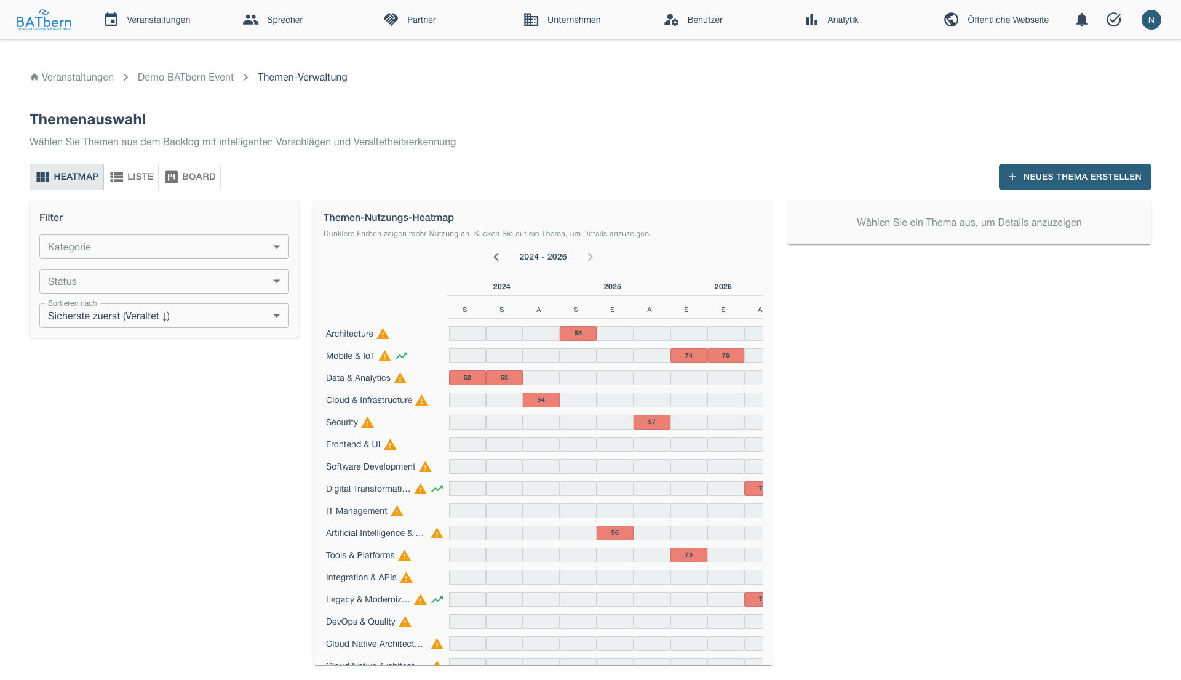Click warning icon beside DevOps & Quality
This screenshot has height=680, width=1181.
click(405, 622)
